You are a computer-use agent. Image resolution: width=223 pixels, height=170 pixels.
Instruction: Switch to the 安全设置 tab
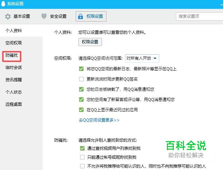[54, 16]
